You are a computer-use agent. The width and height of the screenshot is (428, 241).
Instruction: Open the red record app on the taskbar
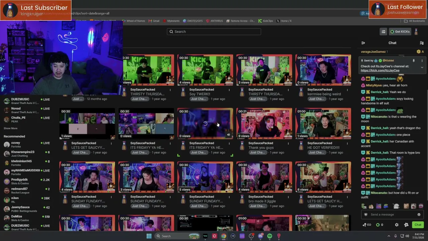click(x=214, y=236)
